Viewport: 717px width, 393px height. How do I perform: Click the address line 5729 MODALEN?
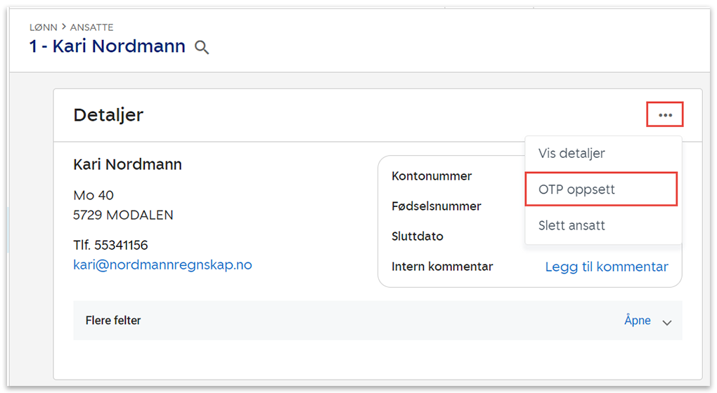click(123, 215)
